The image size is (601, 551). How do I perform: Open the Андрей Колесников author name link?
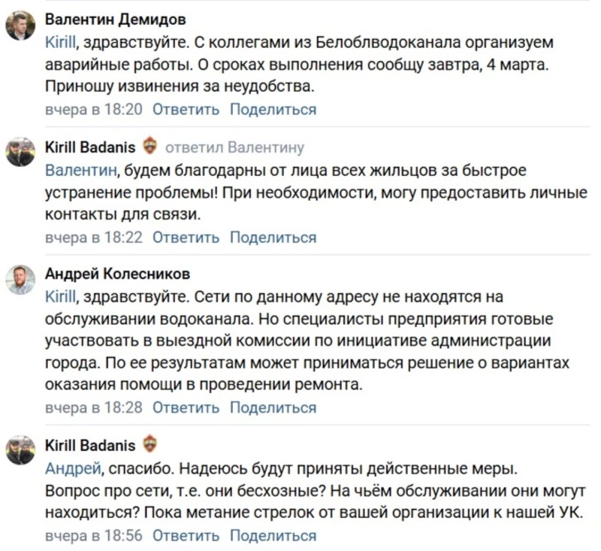(x=118, y=274)
